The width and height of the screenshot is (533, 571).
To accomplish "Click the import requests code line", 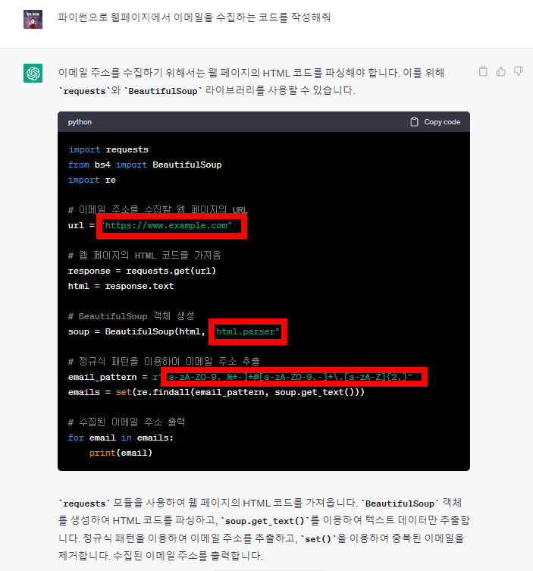I will (108, 149).
